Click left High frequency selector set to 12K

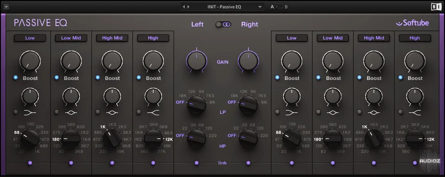click(153, 139)
